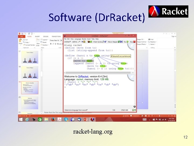Toggle Italic in PowerPoint Font group
Image resolution: width=194 pixels, height=146 pixels.
point(53,44)
